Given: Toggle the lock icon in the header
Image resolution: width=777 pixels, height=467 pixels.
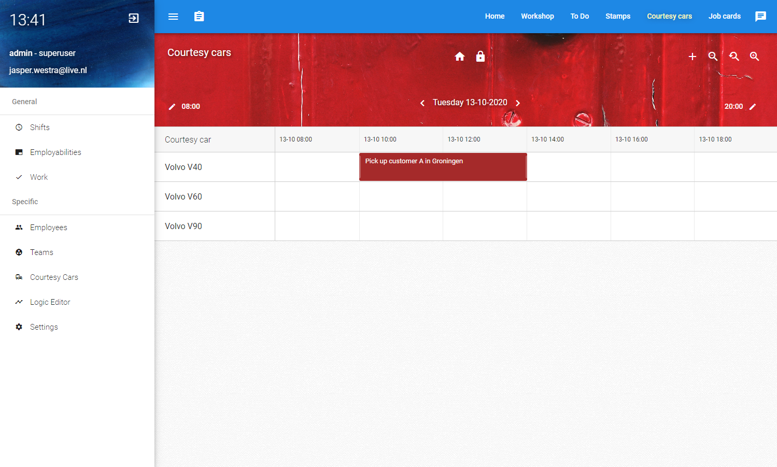Looking at the screenshot, I should [x=481, y=56].
